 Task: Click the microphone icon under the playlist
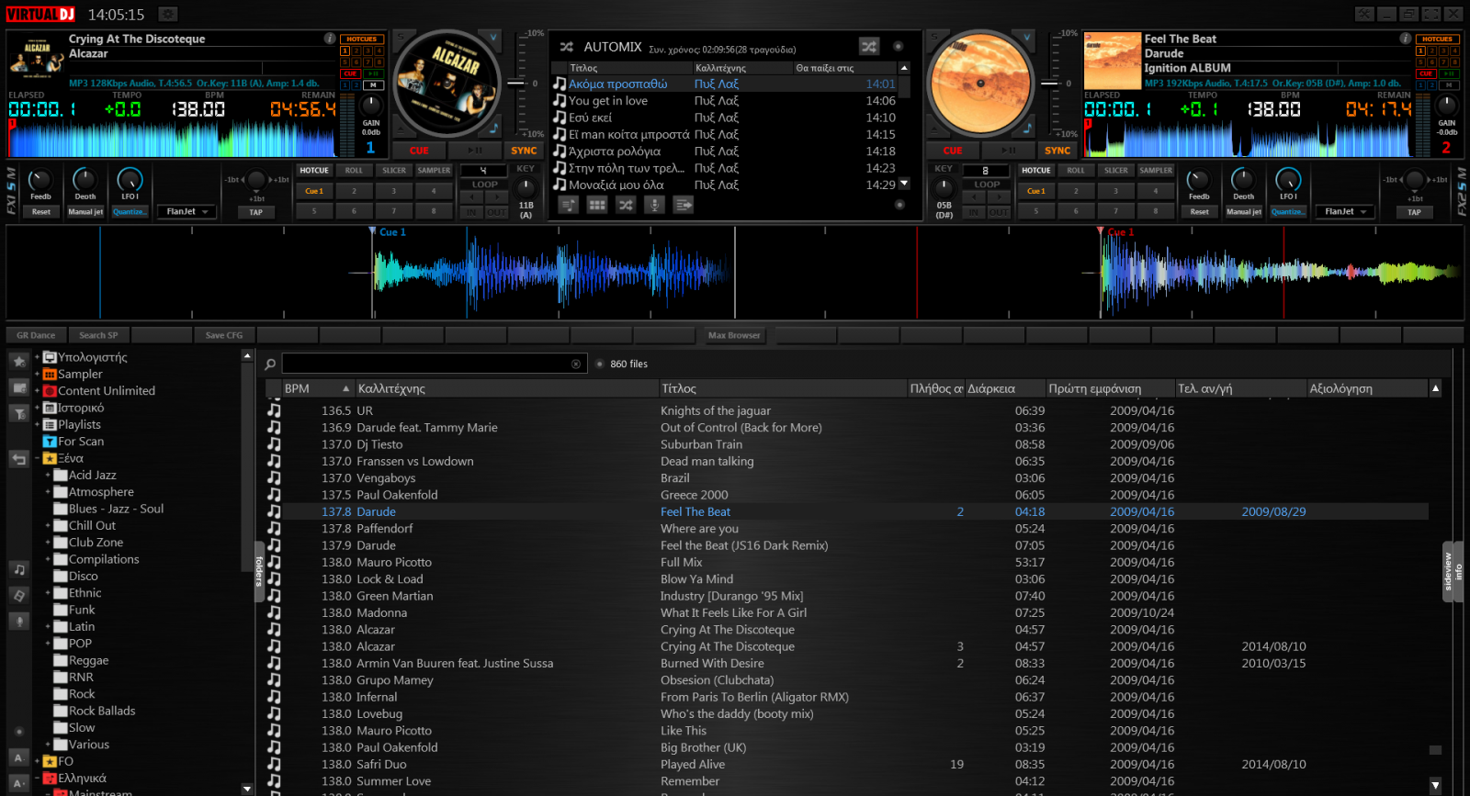pyautogui.click(x=655, y=205)
